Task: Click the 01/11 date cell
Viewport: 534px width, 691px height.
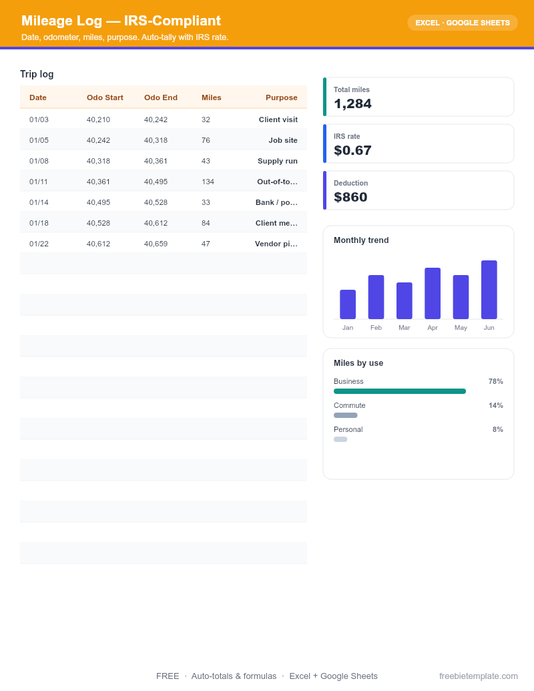Action: tap(38, 182)
